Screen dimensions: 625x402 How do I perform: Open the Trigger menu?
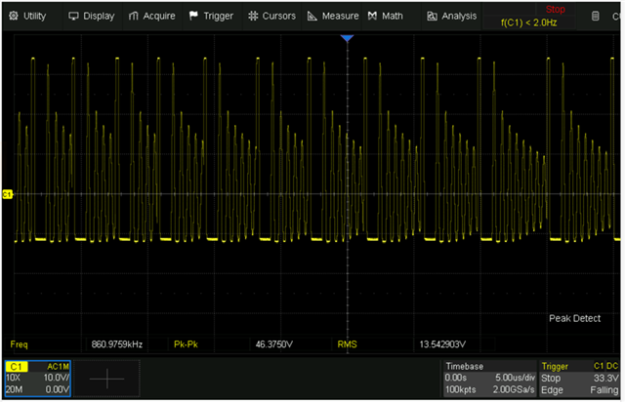coord(211,16)
